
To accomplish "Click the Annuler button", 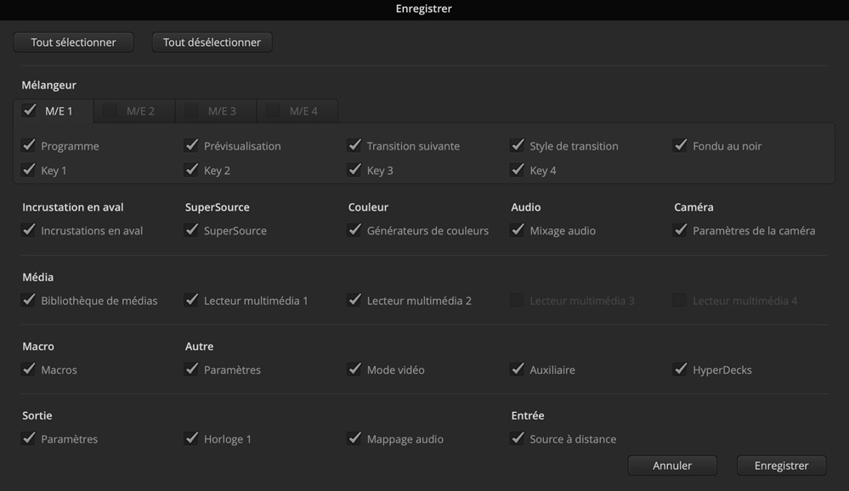I will (x=672, y=466).
